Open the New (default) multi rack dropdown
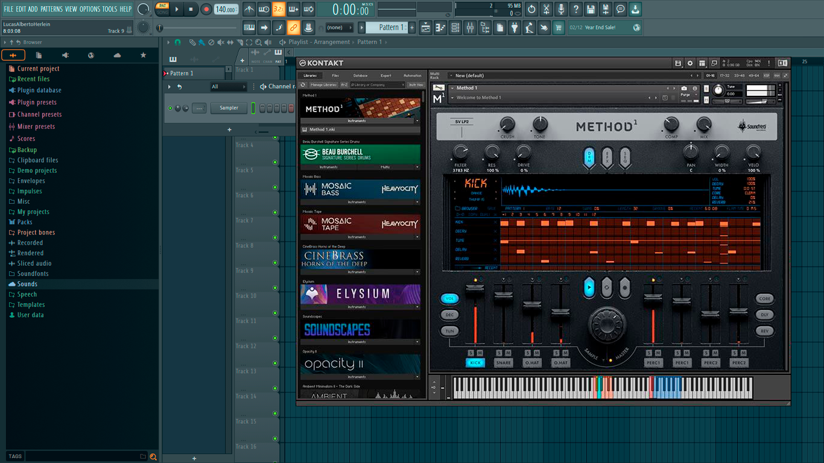 (575, 75)
